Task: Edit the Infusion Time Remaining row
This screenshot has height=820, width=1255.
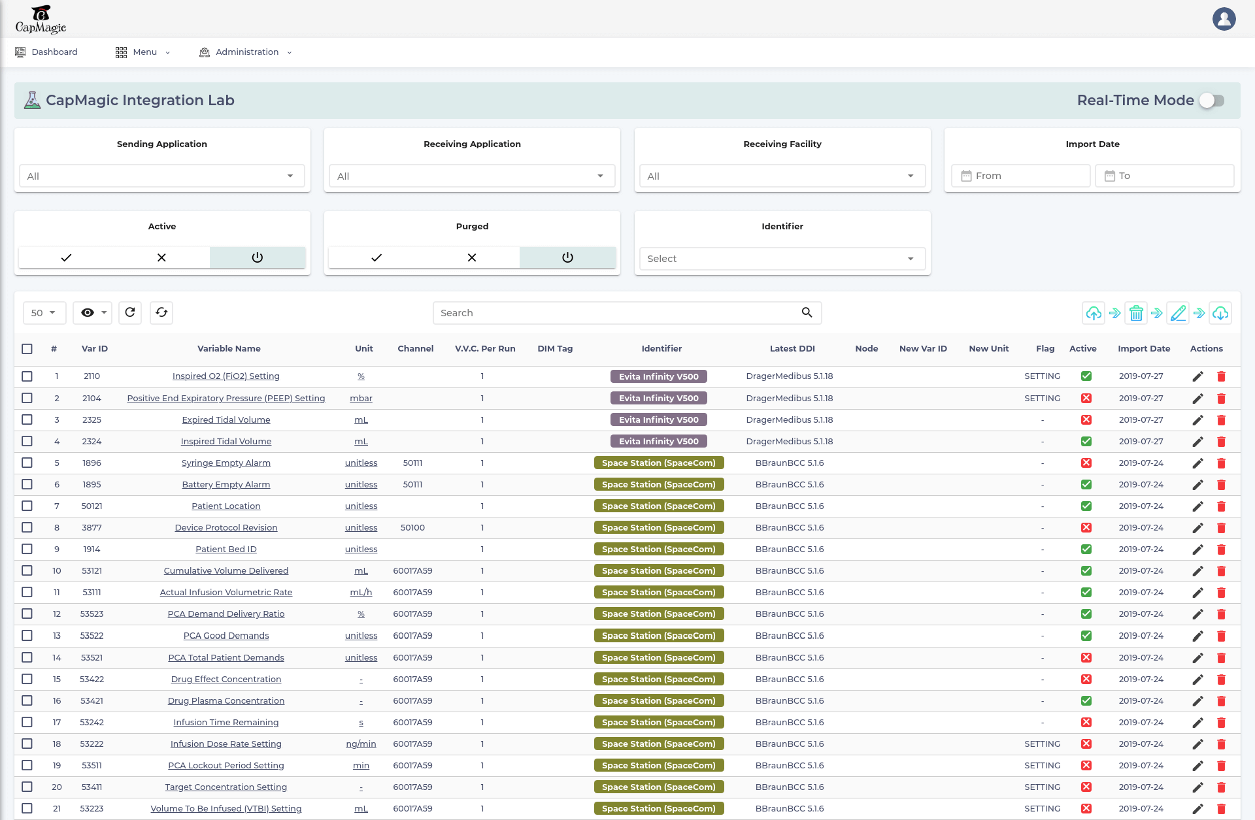Action: click(1197, 723)
